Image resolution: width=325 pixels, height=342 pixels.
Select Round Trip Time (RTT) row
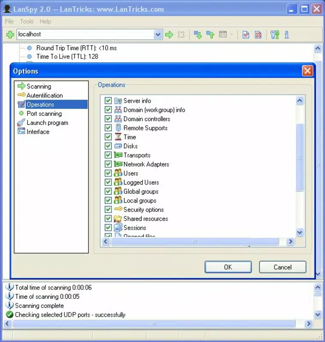(x=77, y=48)
